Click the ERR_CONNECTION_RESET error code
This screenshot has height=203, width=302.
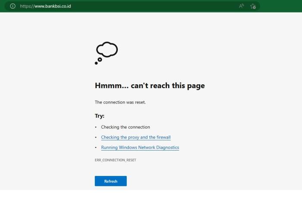(115, 160)
